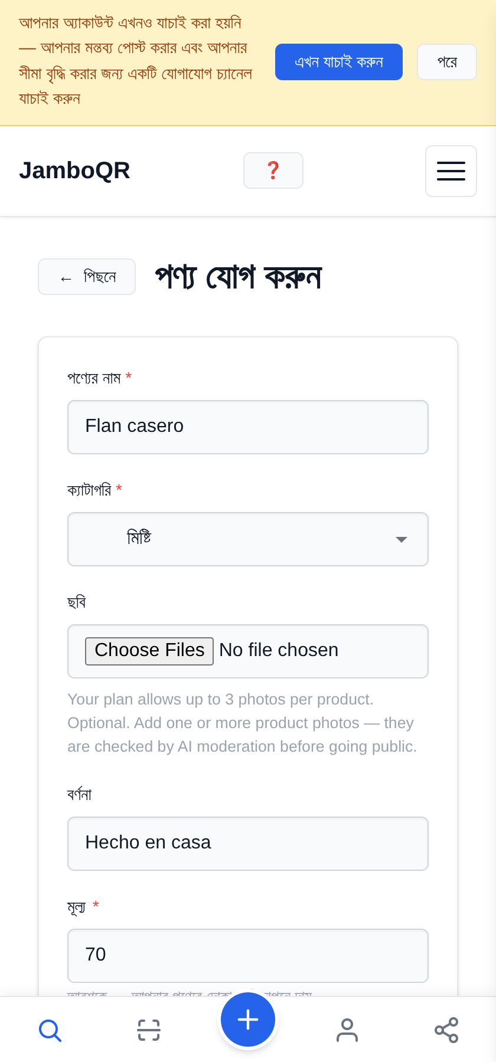Viewport: 496px width, 1062px height.
Task: Open the hamburger menu
Action: click(x=451, y=171)
